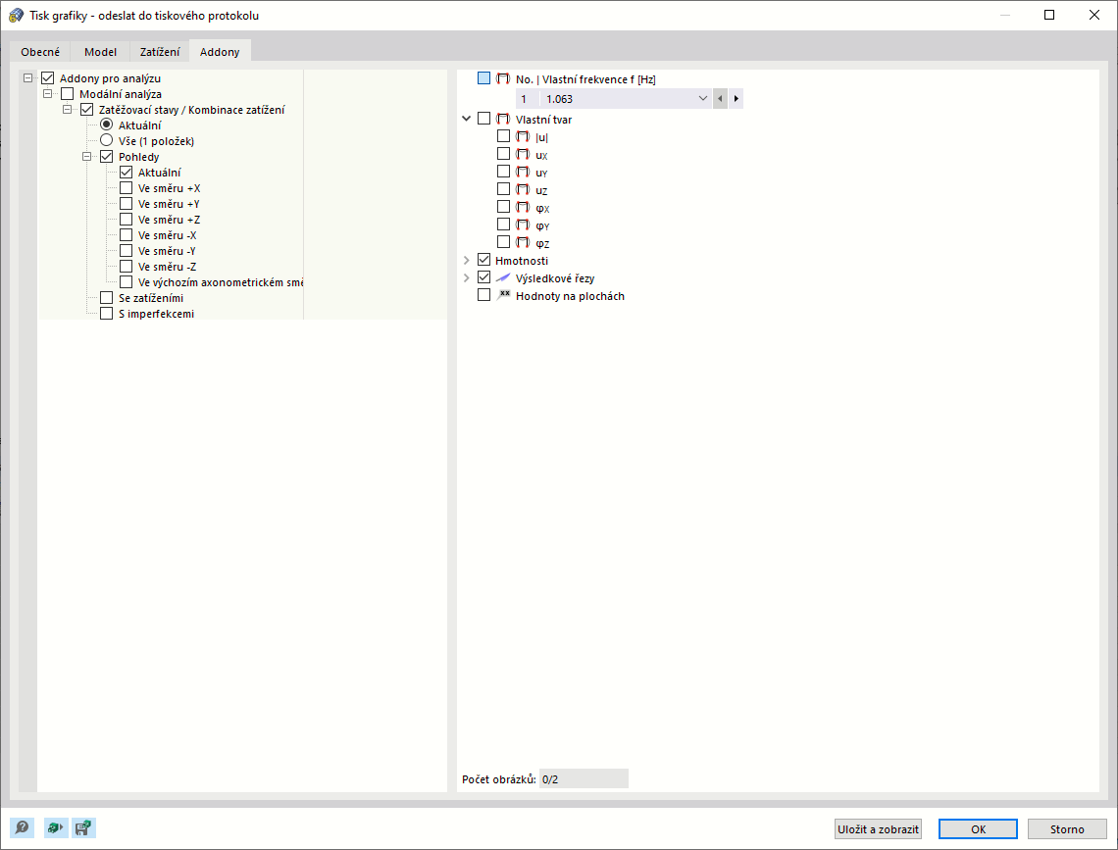Click the Výsledkové řezy section icon
1118x850 pixels.
(503, 277)
